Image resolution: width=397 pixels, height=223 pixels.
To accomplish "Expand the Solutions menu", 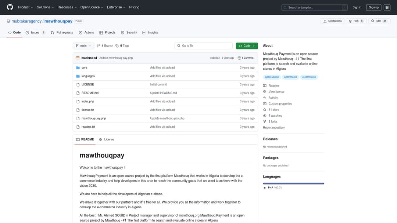I will click(45, 7).
